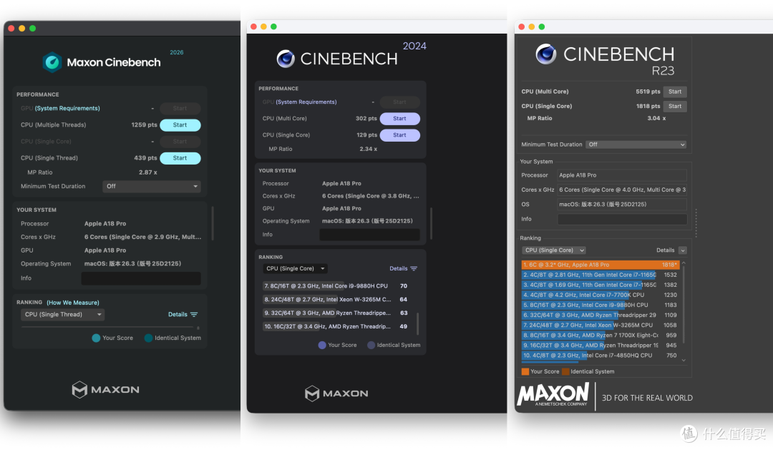The image size is (773, 450).
Task: Start CPU Multiple Threads test in Cinebench 2026
Action: 180,125
